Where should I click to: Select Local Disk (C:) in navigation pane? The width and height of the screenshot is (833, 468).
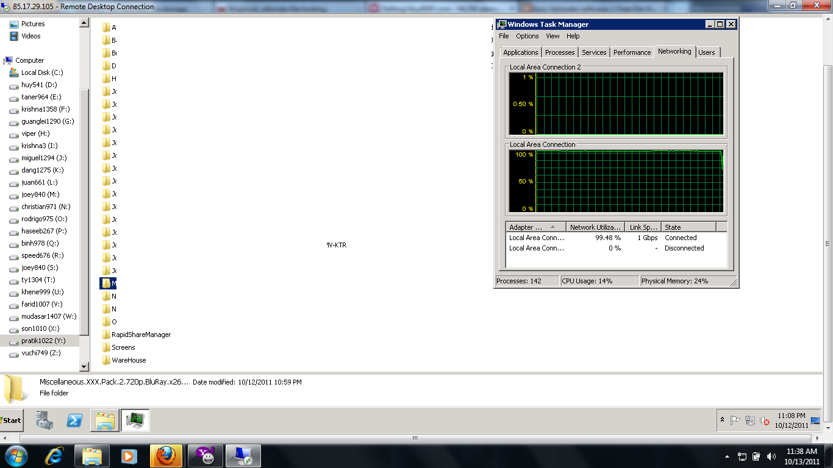point(41,73)
